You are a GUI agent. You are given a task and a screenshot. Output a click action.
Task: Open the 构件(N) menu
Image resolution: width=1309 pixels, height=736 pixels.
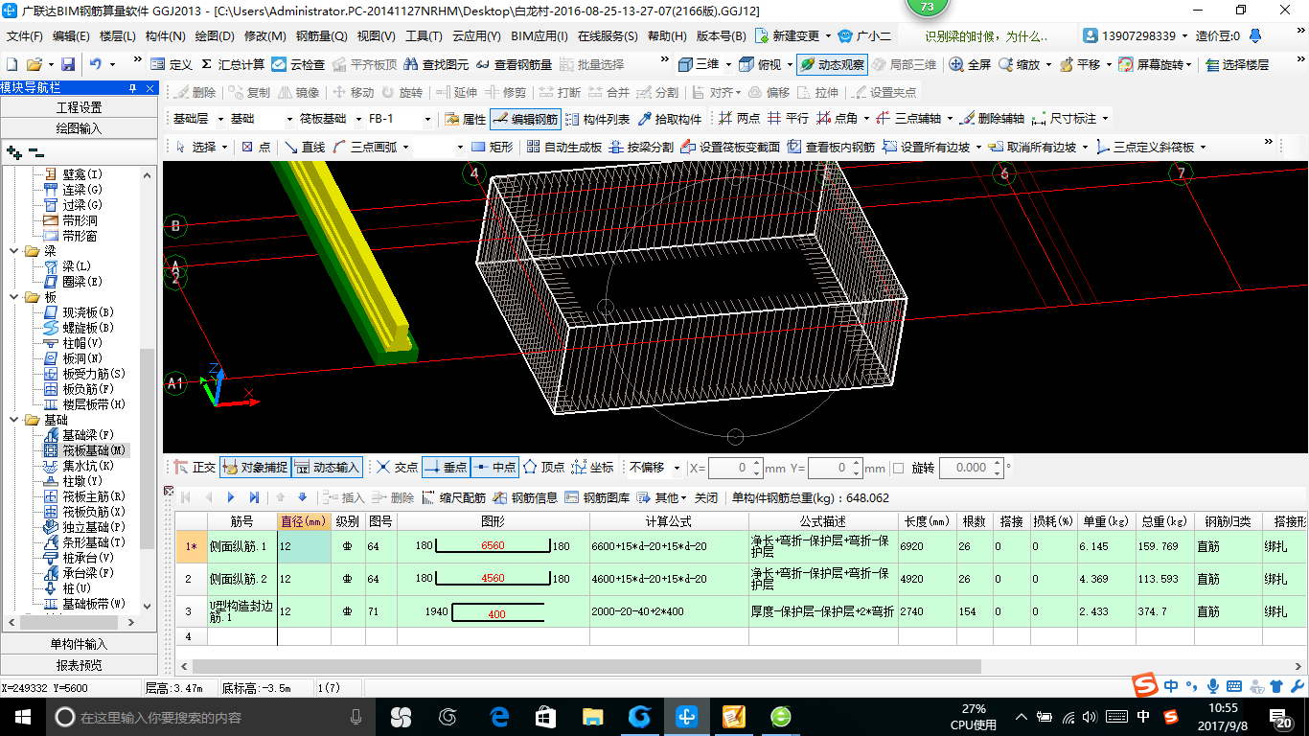[x=165, y=36]
